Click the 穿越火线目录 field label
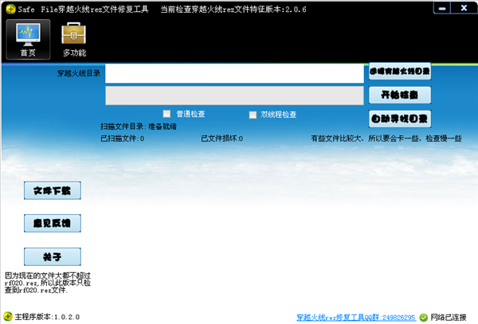478x324 pixels. coord(79,73)
